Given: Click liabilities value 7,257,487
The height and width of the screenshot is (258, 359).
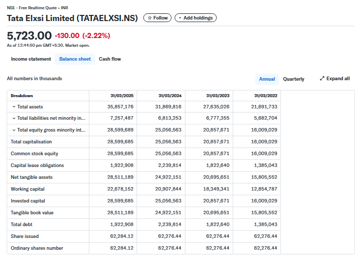Looking at the screenshot, I should 122,118.
